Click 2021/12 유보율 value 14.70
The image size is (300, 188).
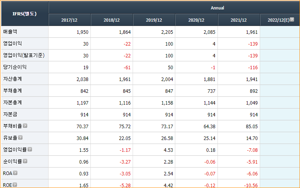[252, 138]
